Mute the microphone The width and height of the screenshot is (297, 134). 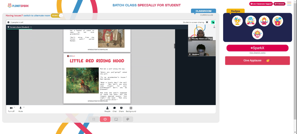coord(20,109)
